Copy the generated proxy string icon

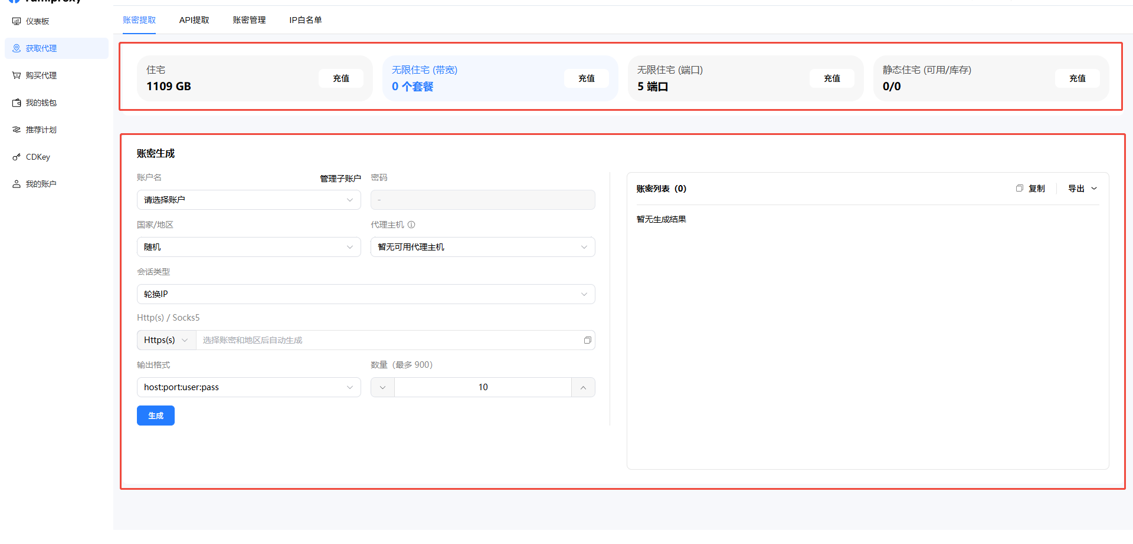point(588,340)
